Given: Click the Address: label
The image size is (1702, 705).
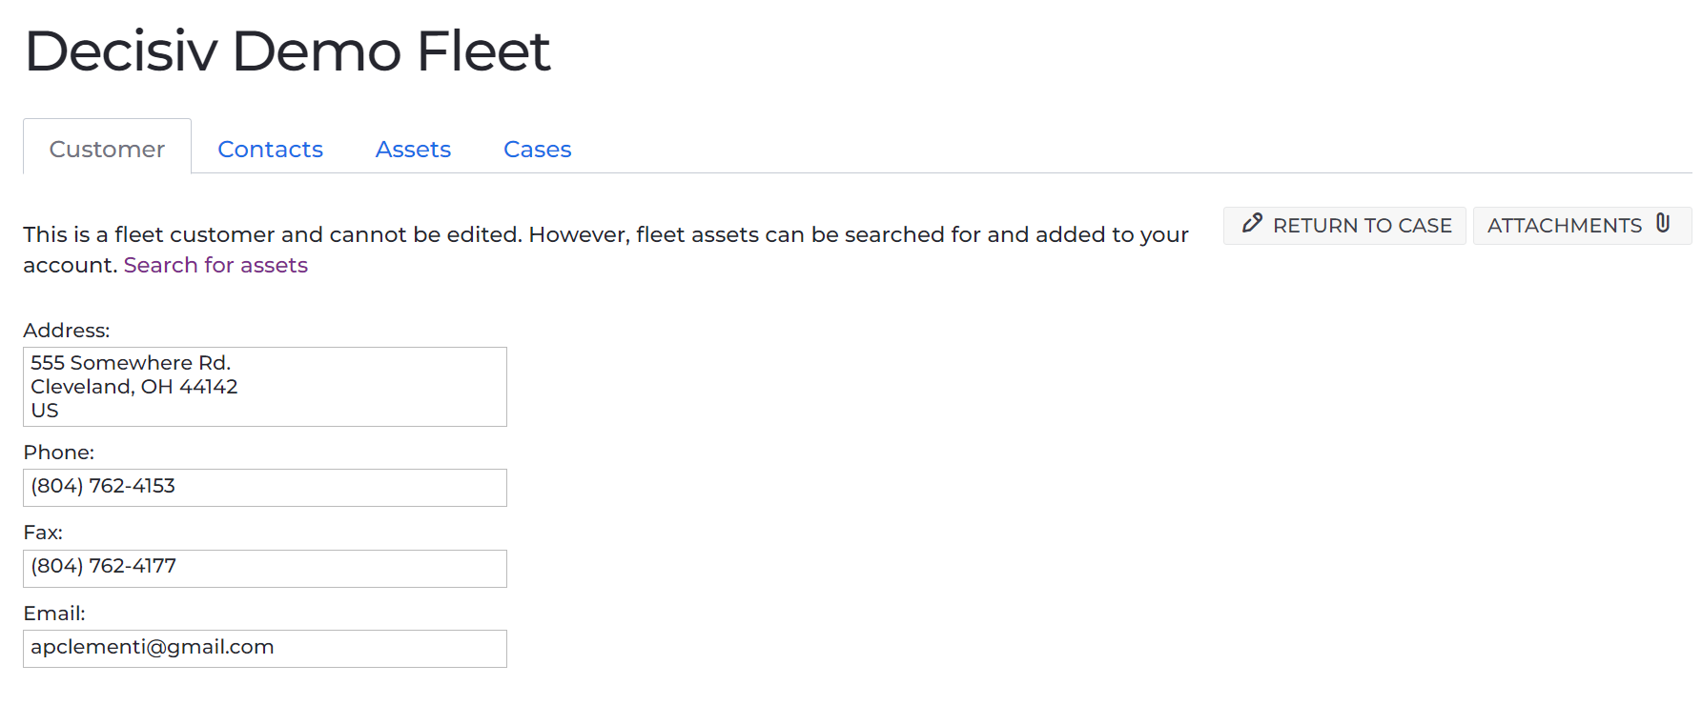Looking at the screenshot, I should 67,331.
